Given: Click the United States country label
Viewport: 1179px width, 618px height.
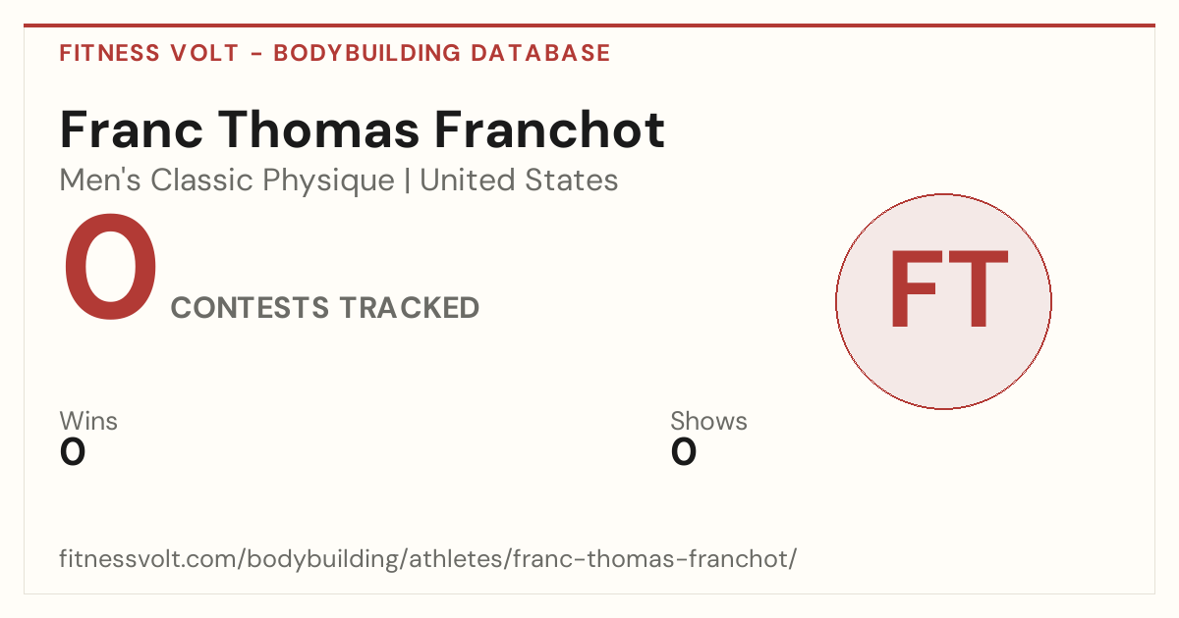Looking at the screenshot, I should click(519, 180).
